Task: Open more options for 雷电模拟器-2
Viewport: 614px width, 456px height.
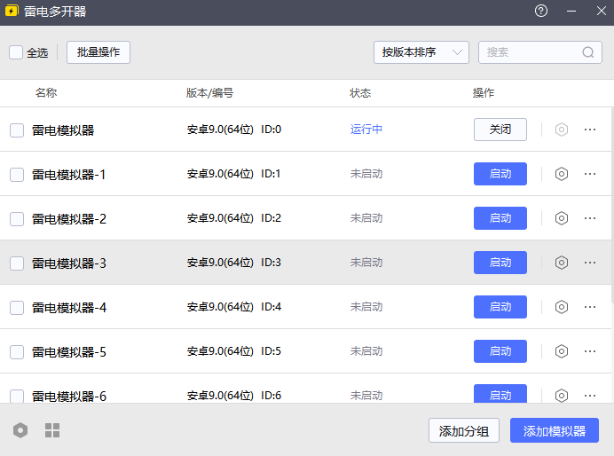Action: coord(590,218)
